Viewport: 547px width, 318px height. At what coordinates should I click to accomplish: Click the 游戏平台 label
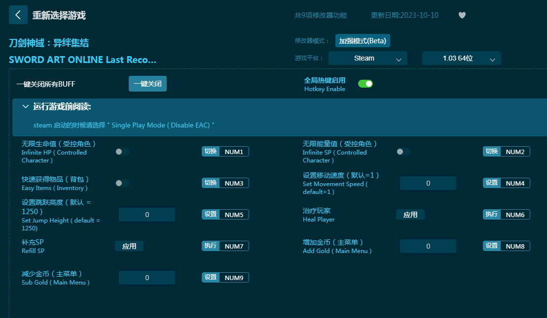point(309,58)
